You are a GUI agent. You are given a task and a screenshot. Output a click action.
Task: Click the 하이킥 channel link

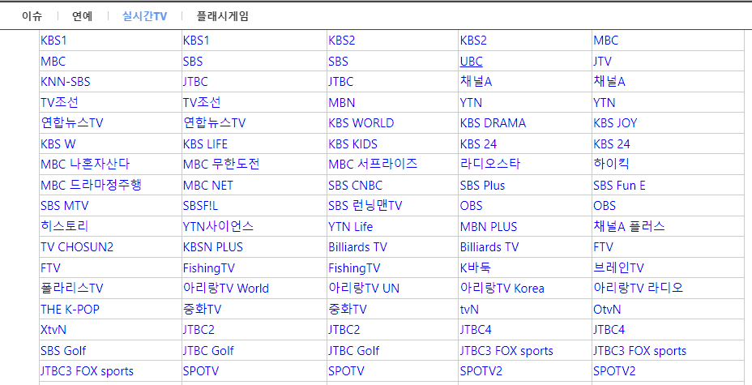coord(610,165)
